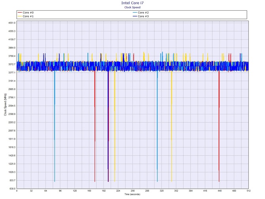Viewport: 265px width, 199px height.
Task: Click the 512 x-axis tick label
Action: tap(248, 191)
